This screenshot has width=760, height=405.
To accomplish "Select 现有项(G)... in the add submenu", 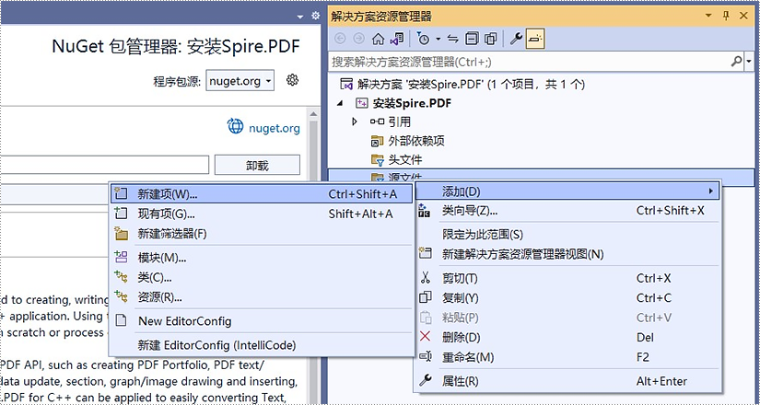I will pyautogui.click(x=262, y=214).
